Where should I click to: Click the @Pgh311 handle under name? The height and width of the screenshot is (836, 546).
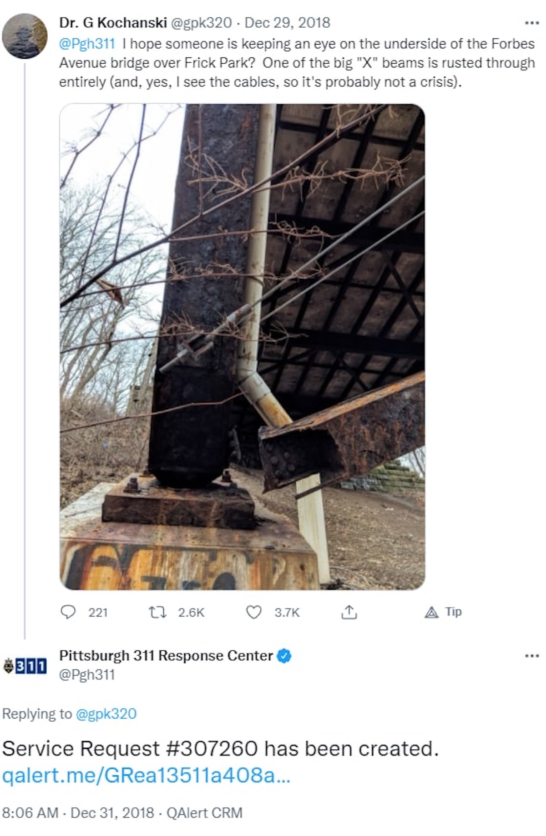point(87,674)
